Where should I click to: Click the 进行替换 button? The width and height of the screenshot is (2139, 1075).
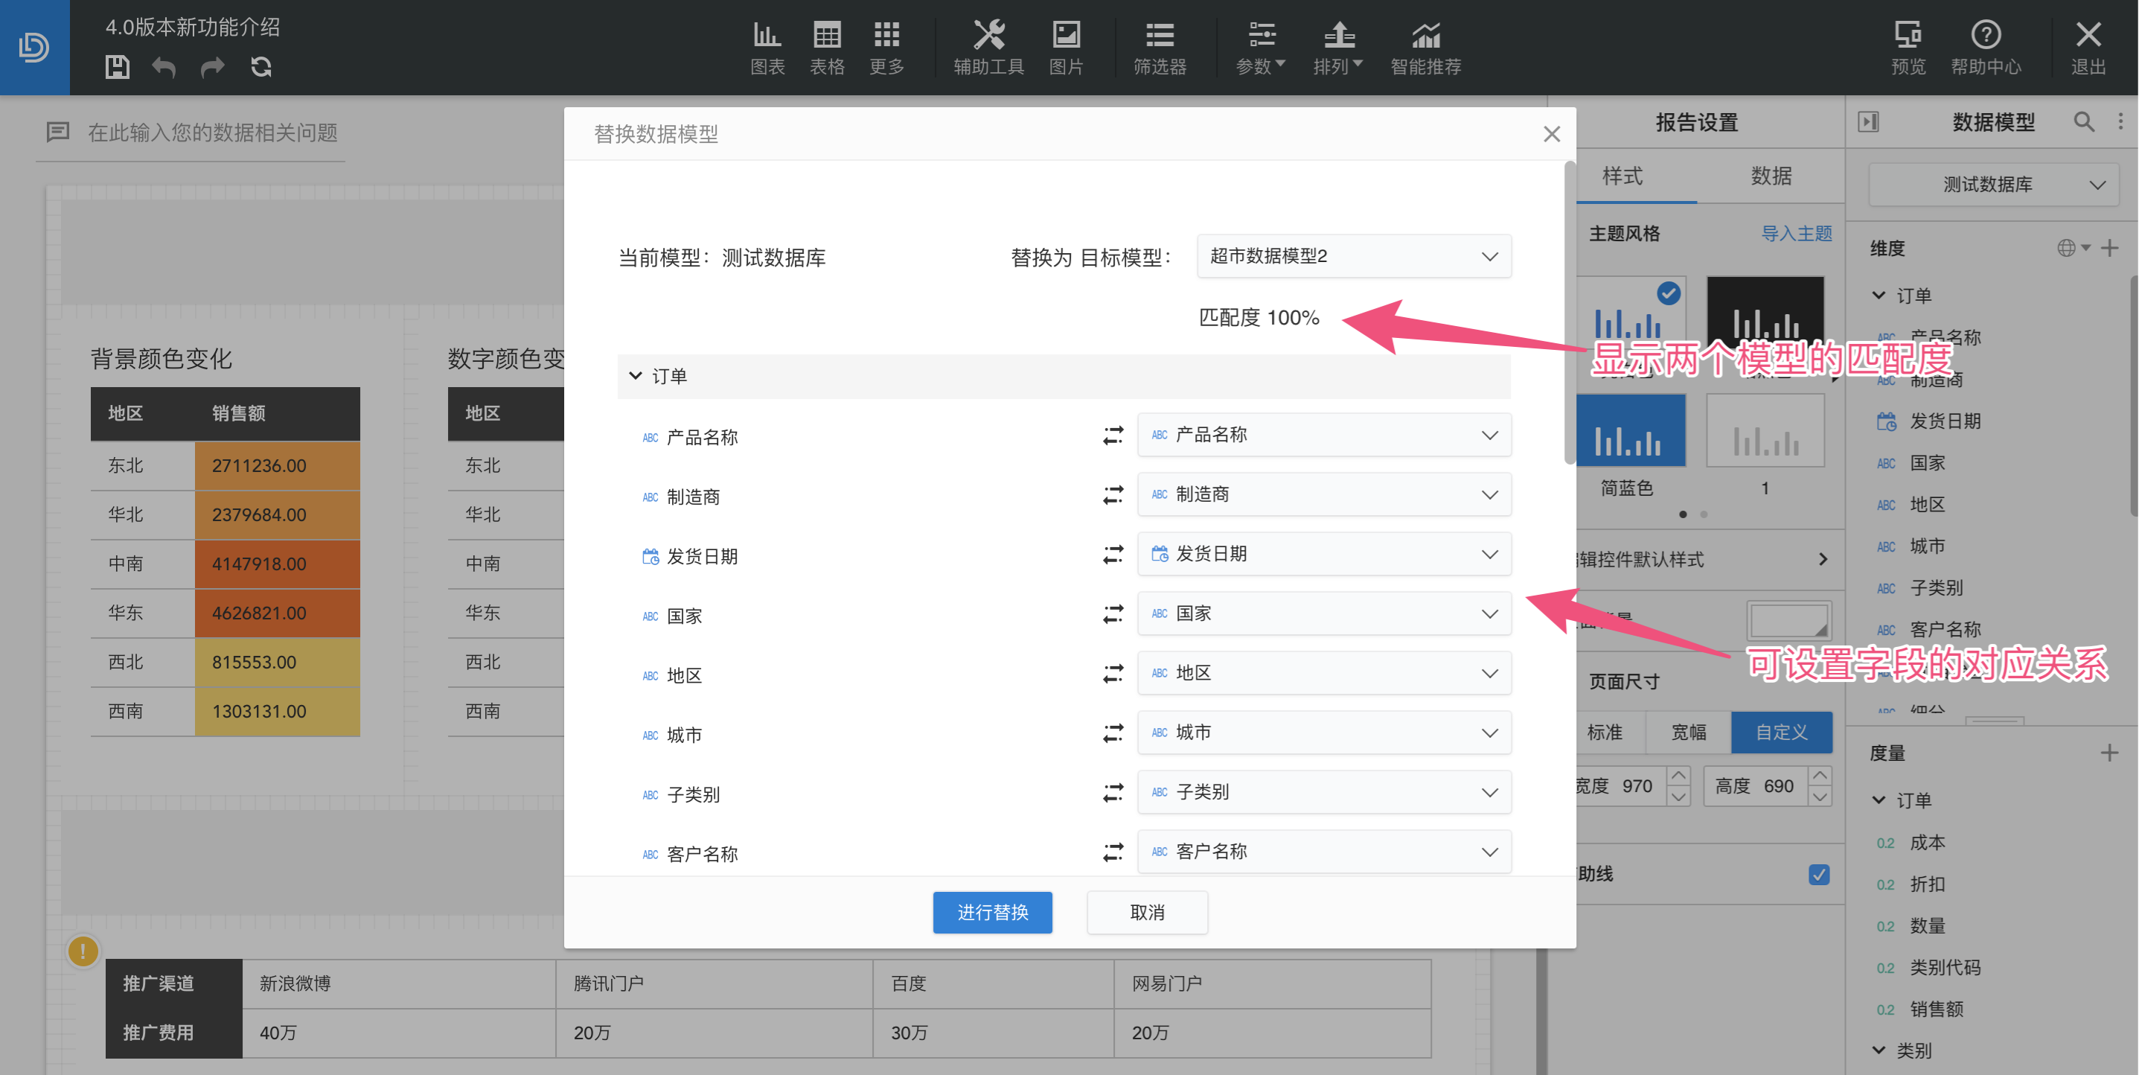pyautogui.click(x=992, y=912)
